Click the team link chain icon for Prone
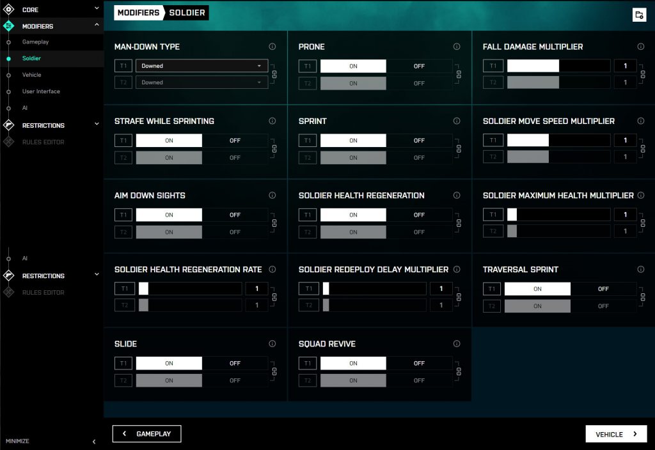Viewport: 655px width, 450px height. tap(458, 74)
